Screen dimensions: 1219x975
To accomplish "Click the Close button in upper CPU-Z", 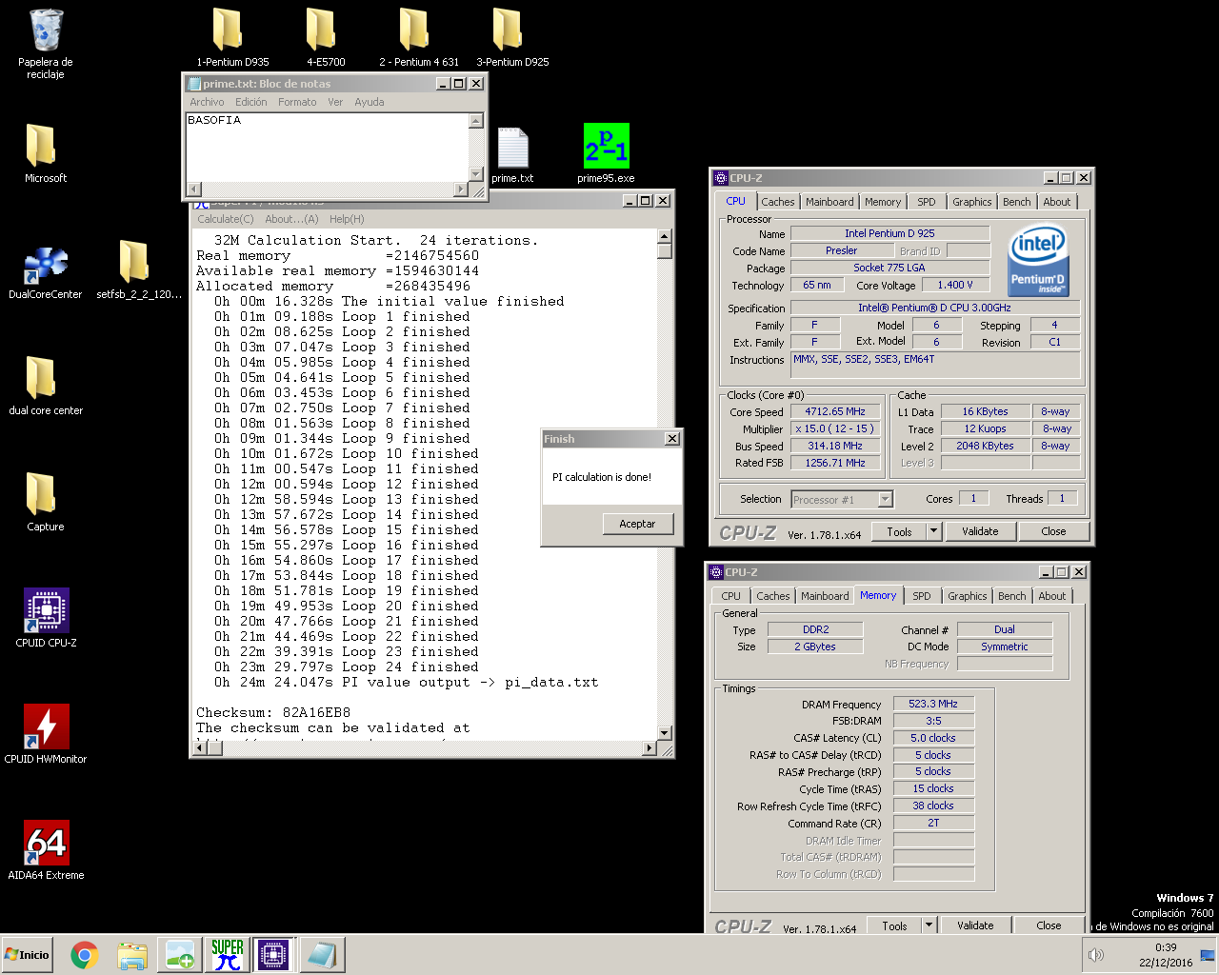I will pyautogui.click(x=1053, y=531).
